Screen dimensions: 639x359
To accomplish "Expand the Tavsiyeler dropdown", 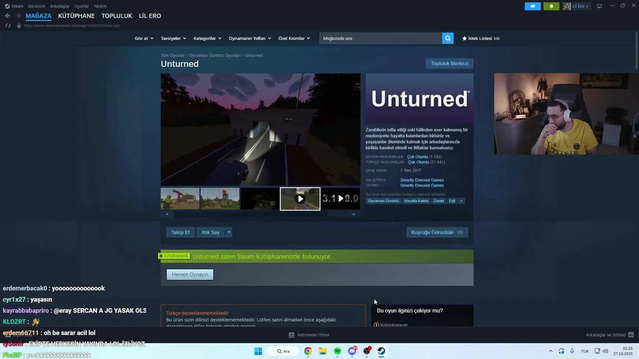I will point(173,38).
